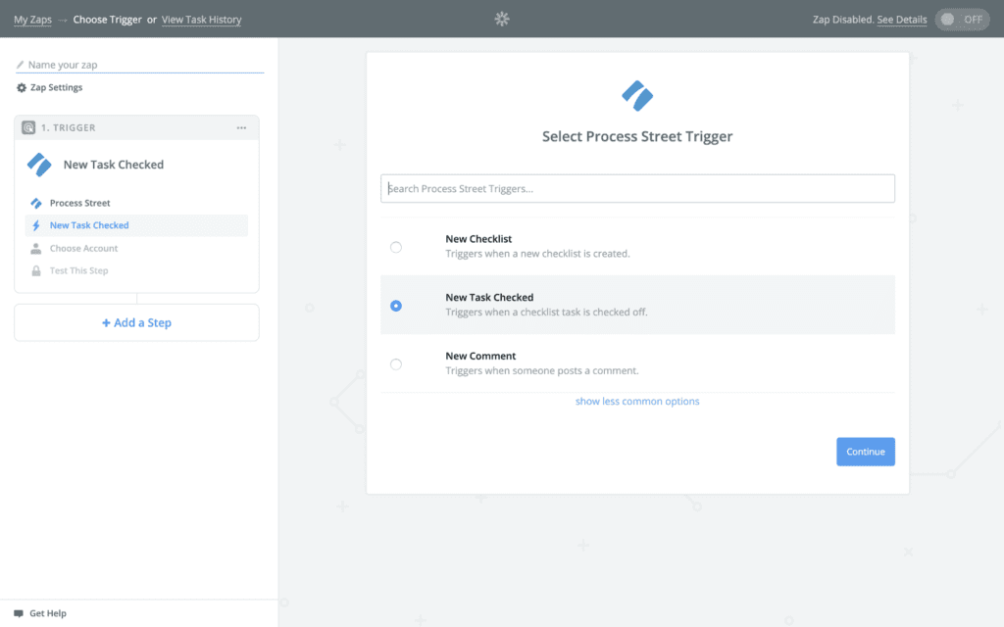The width and height of the screenshot is (1004, 627).
Task: Click the New Task Checked heading in sidebar
Action: [114, 165]
